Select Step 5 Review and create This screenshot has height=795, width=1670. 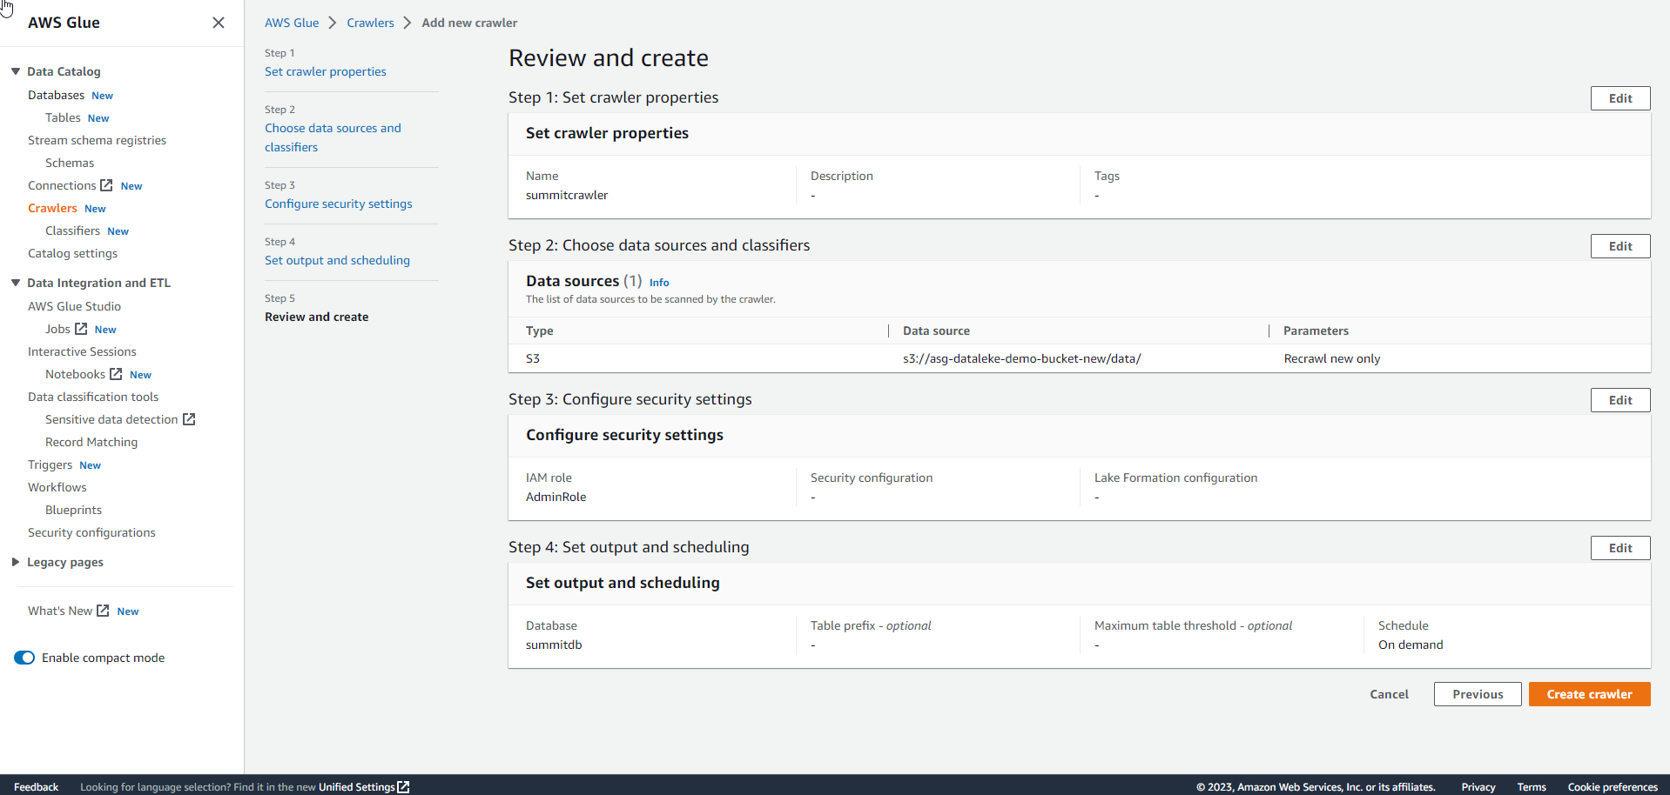pyautogui.click(x=316, y=317)
